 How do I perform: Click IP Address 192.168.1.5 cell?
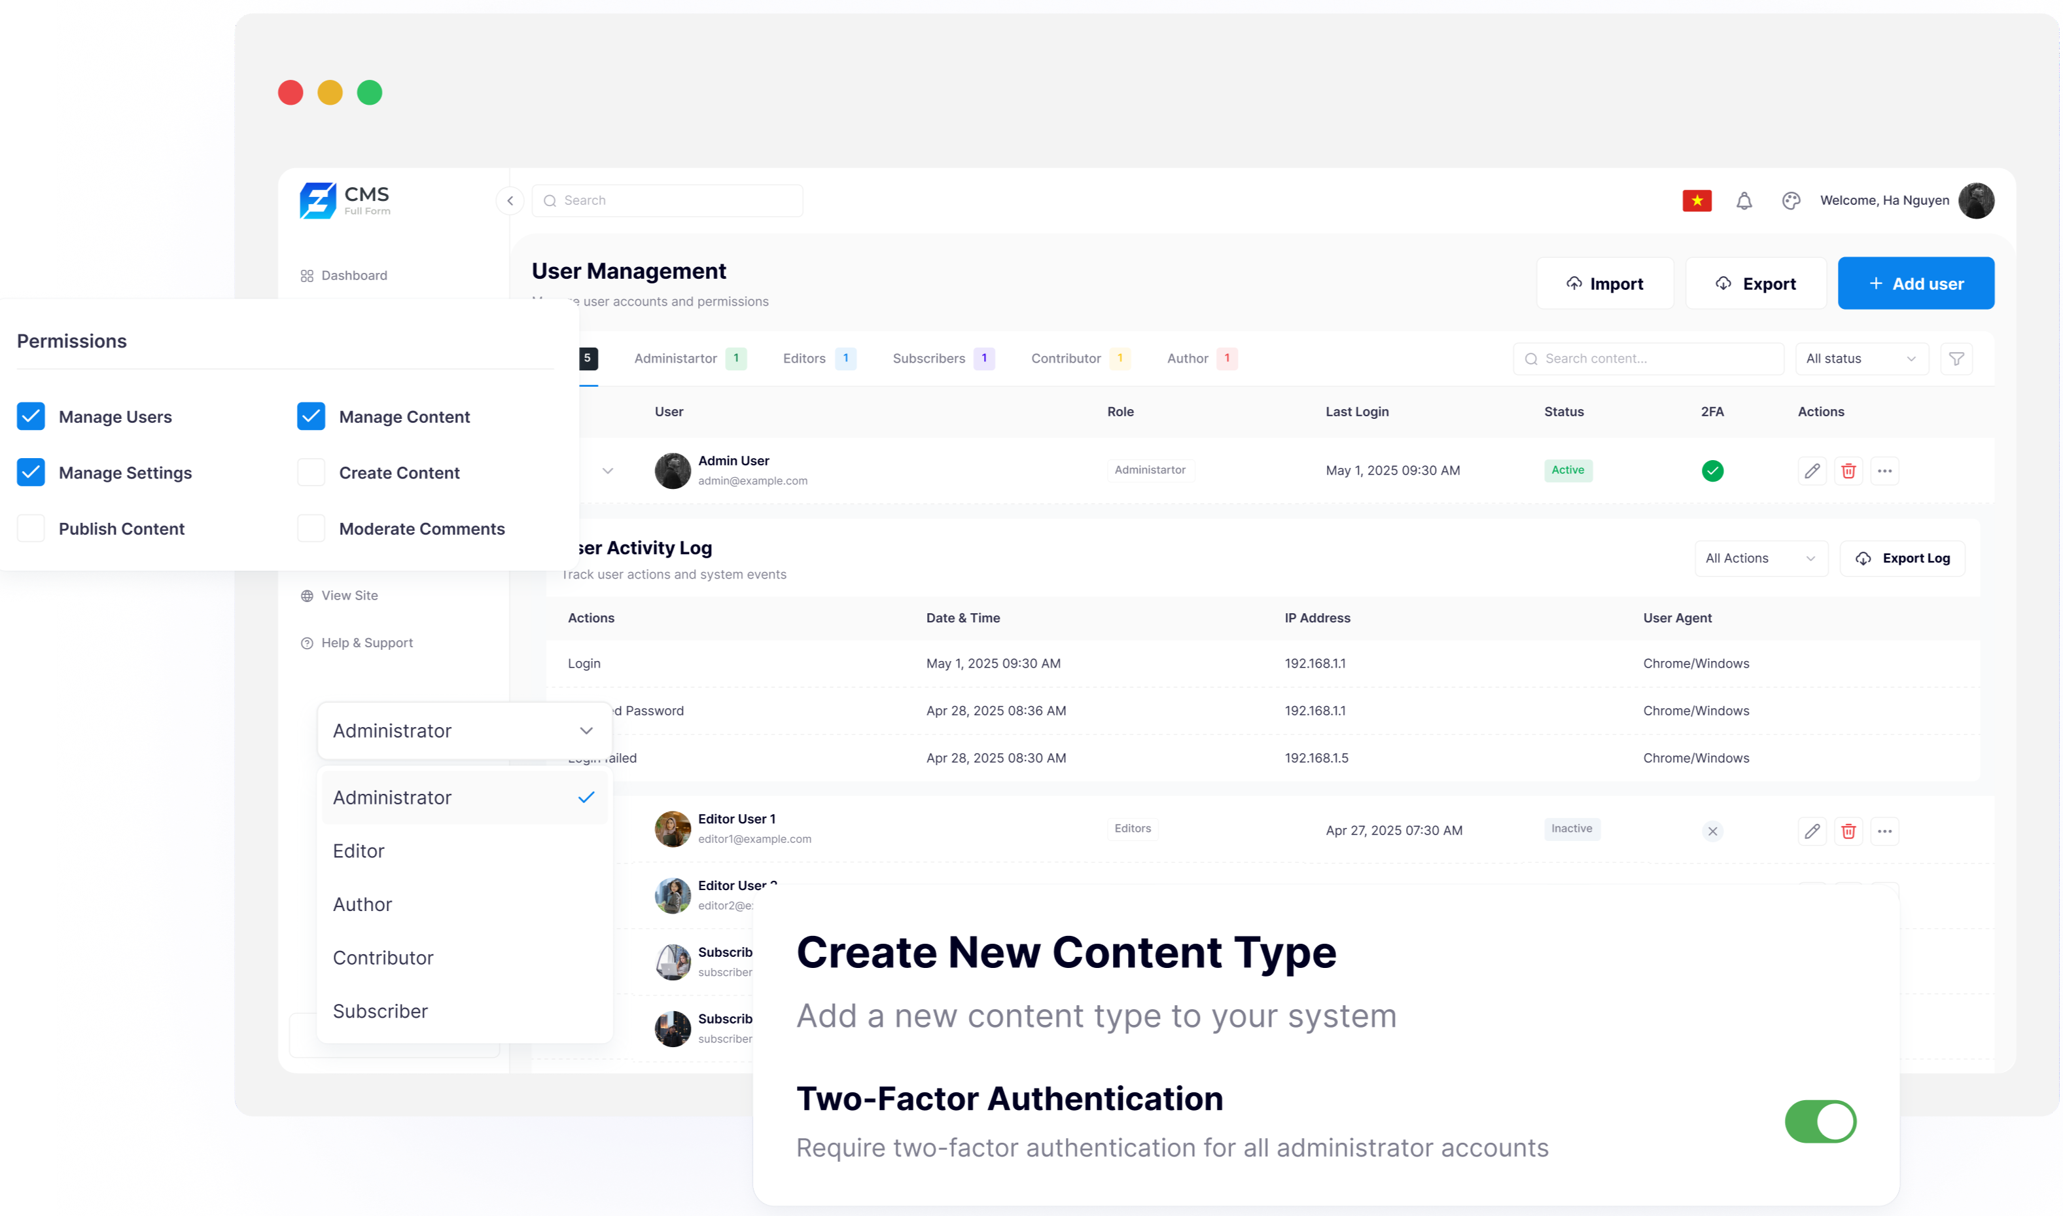tap(1317, 759)
